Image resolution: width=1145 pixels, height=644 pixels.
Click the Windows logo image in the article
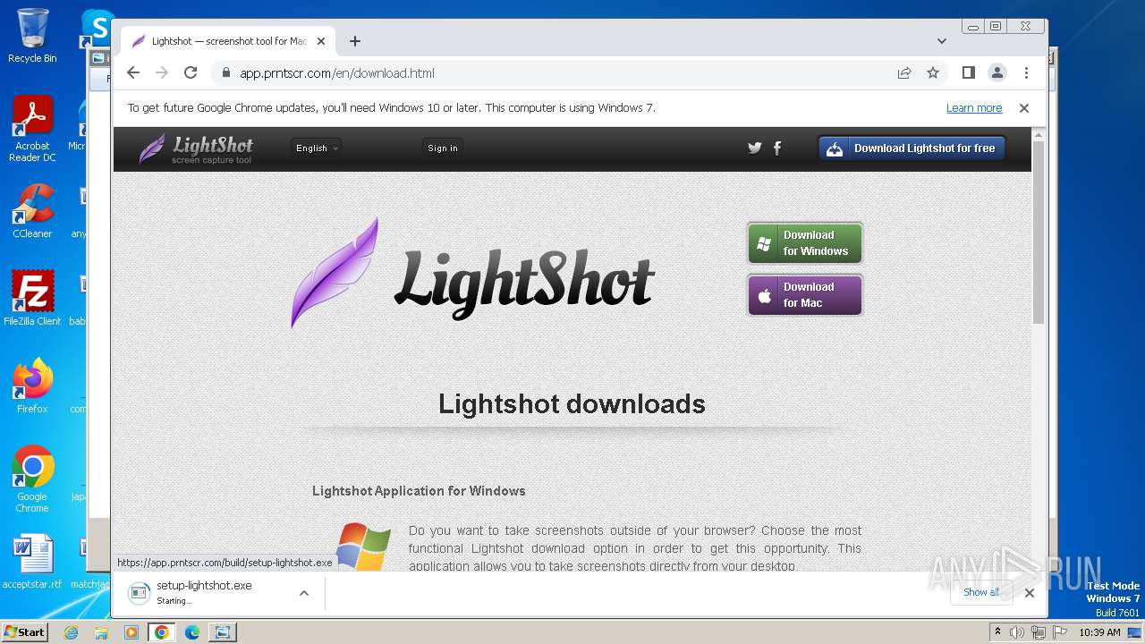pyautogui.click(x=363, y=547)
